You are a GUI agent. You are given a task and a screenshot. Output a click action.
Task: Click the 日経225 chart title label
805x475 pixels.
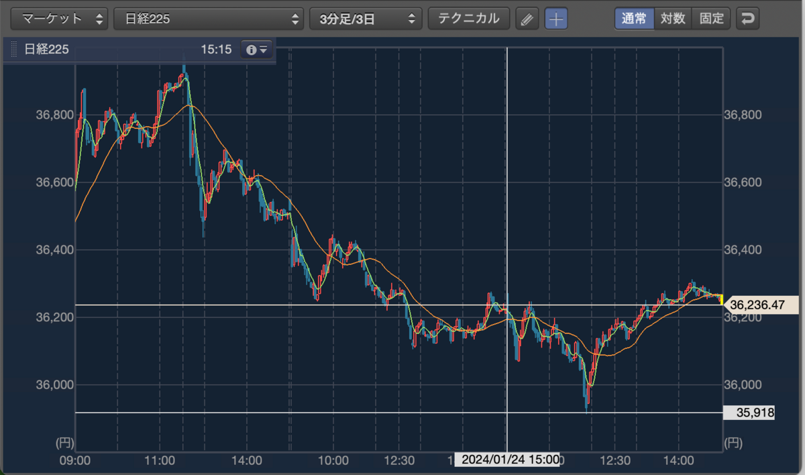pyautogui.click(x=46, y=50)
